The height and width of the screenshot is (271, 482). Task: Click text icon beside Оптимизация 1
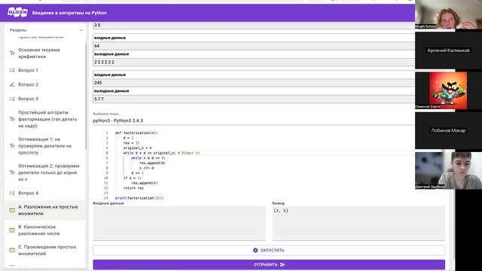click(x=12, y=146)
